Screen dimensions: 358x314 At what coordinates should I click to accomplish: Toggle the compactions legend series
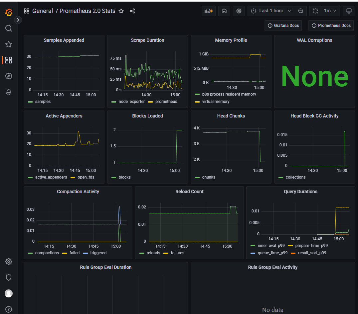coord(47,253)
